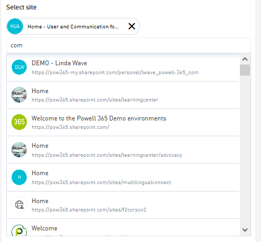Click the green 365 icon
Image resolution: width=261 pixels, height=242 pixels.
click(x=19, y=122)
